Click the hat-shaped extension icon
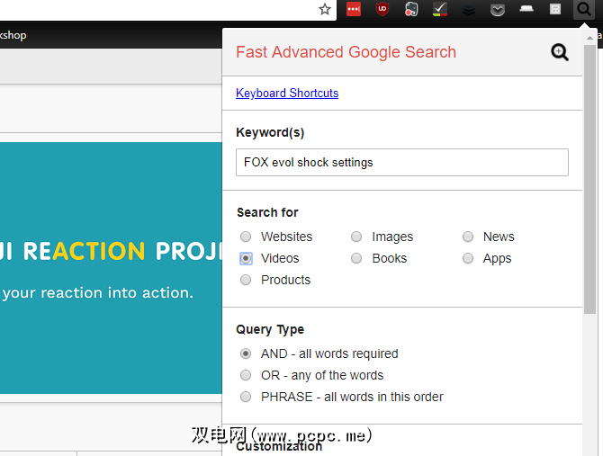The width and height of the screenshot is (603, 456). pyautogui.click(x=526, y=9)
